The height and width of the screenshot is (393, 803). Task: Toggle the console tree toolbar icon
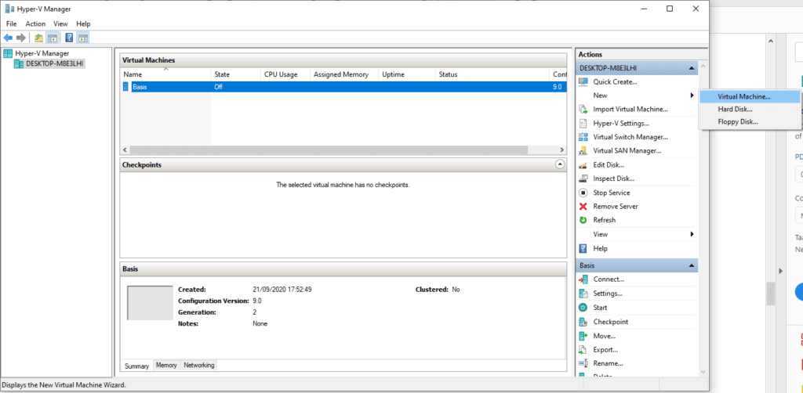click(x=52, y=38)
